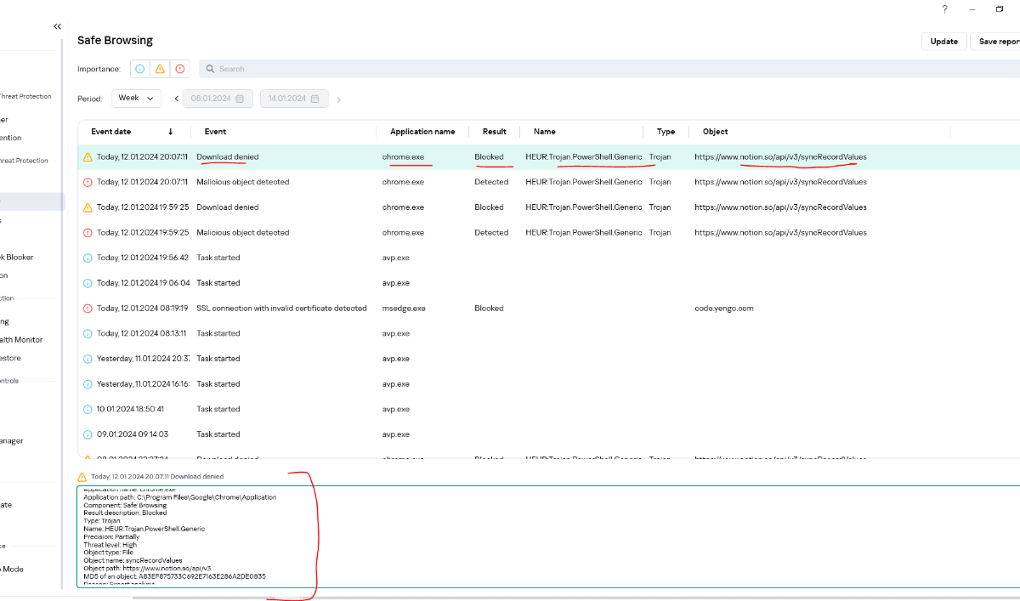This screenshot has height=601, width=1020.
Task: Open the Period dropdown set to Week
Action: click(136, 99)
